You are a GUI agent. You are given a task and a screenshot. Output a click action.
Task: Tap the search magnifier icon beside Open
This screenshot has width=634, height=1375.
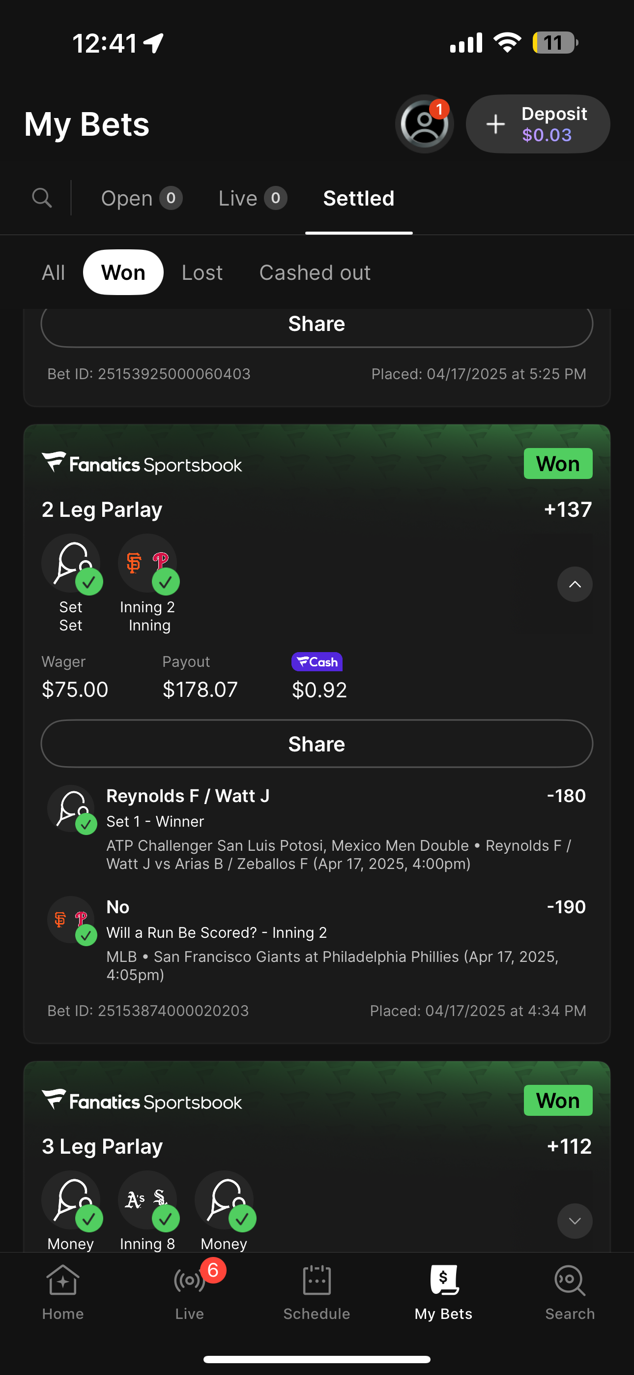tap(42, 198)
